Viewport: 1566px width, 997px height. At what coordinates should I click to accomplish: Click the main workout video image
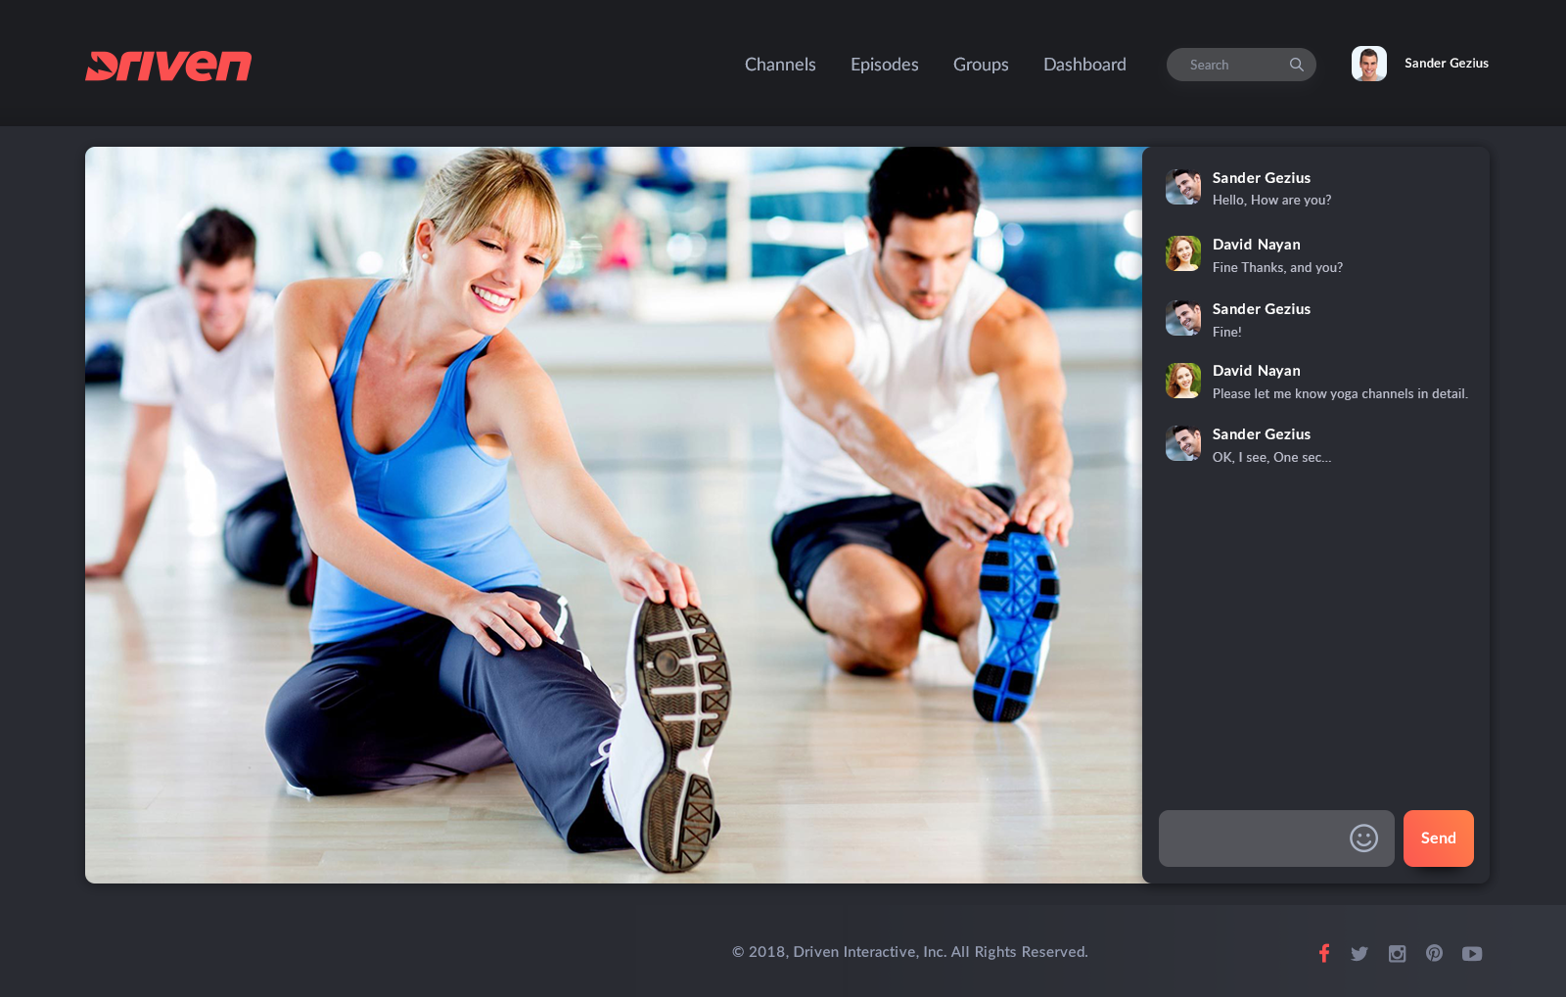pos(614,515)
